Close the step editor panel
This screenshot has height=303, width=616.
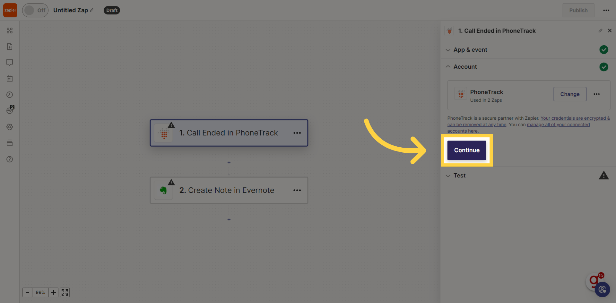(610, 30)
